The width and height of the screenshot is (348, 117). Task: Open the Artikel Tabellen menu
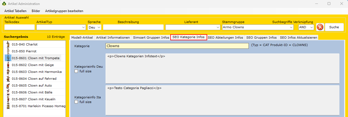tap(15, 11)
